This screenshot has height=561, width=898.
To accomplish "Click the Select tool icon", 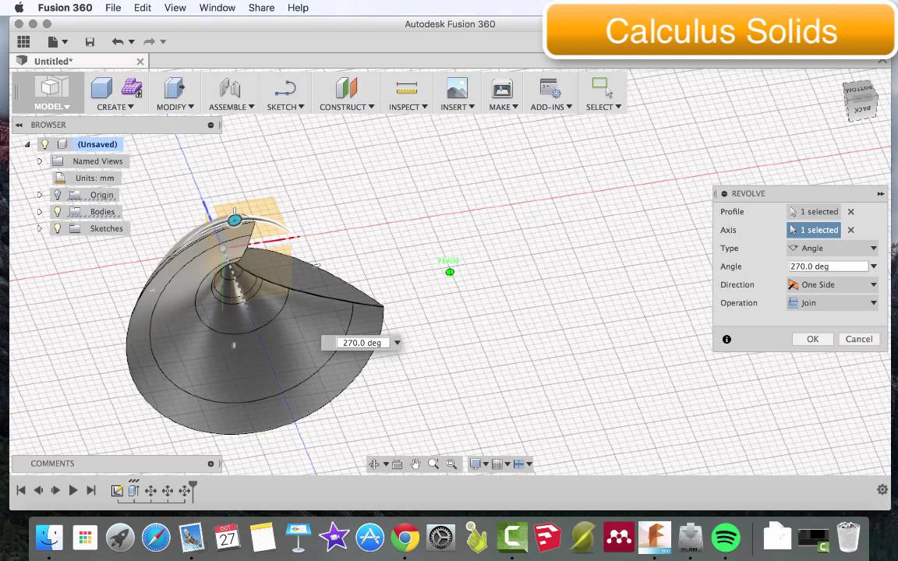I will [x=602, y=87].
